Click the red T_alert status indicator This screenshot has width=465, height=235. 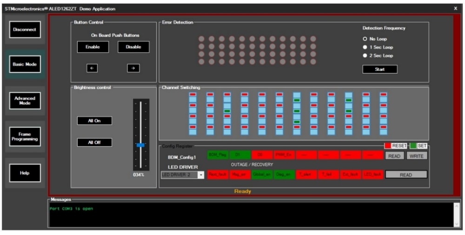306,175
